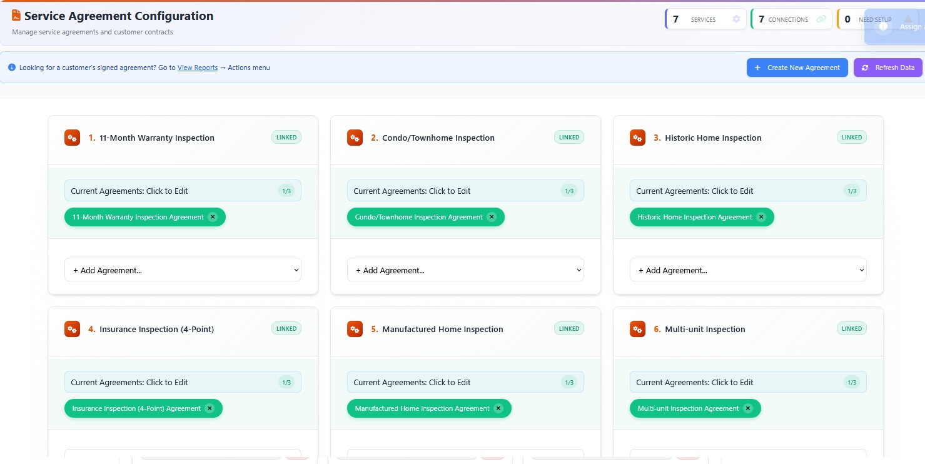The image size is (925, 464).
Task: Click gear icon beside Historic Home Inspection
Action: click(637, 138)
